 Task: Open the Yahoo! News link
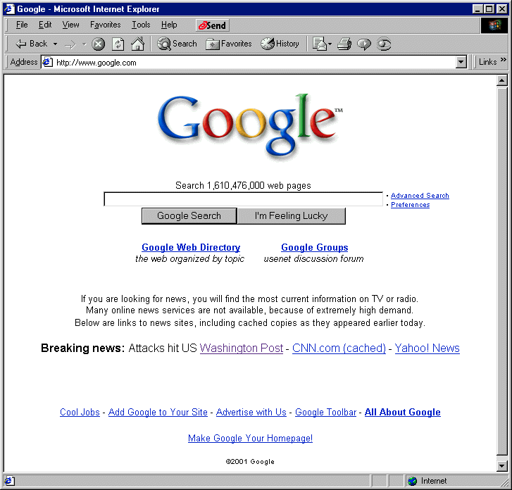(x=427, y=348)
